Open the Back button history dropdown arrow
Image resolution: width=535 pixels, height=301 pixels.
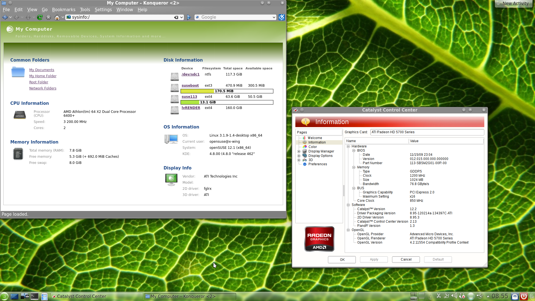click(10, 17)
